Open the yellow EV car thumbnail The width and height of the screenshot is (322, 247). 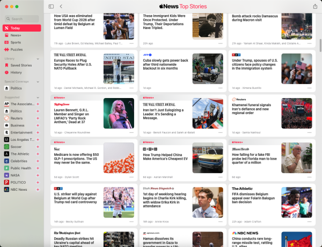(x=208, y=158)
